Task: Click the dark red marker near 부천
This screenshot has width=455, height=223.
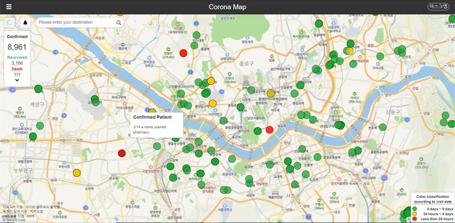Action: coord(122,154)
